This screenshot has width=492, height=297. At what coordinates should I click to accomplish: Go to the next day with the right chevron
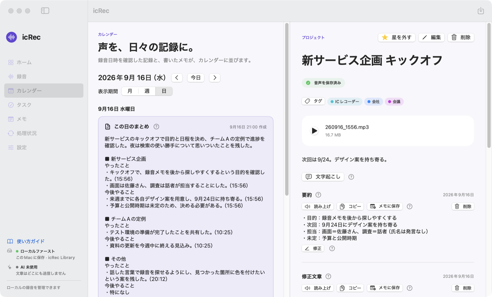215,78
